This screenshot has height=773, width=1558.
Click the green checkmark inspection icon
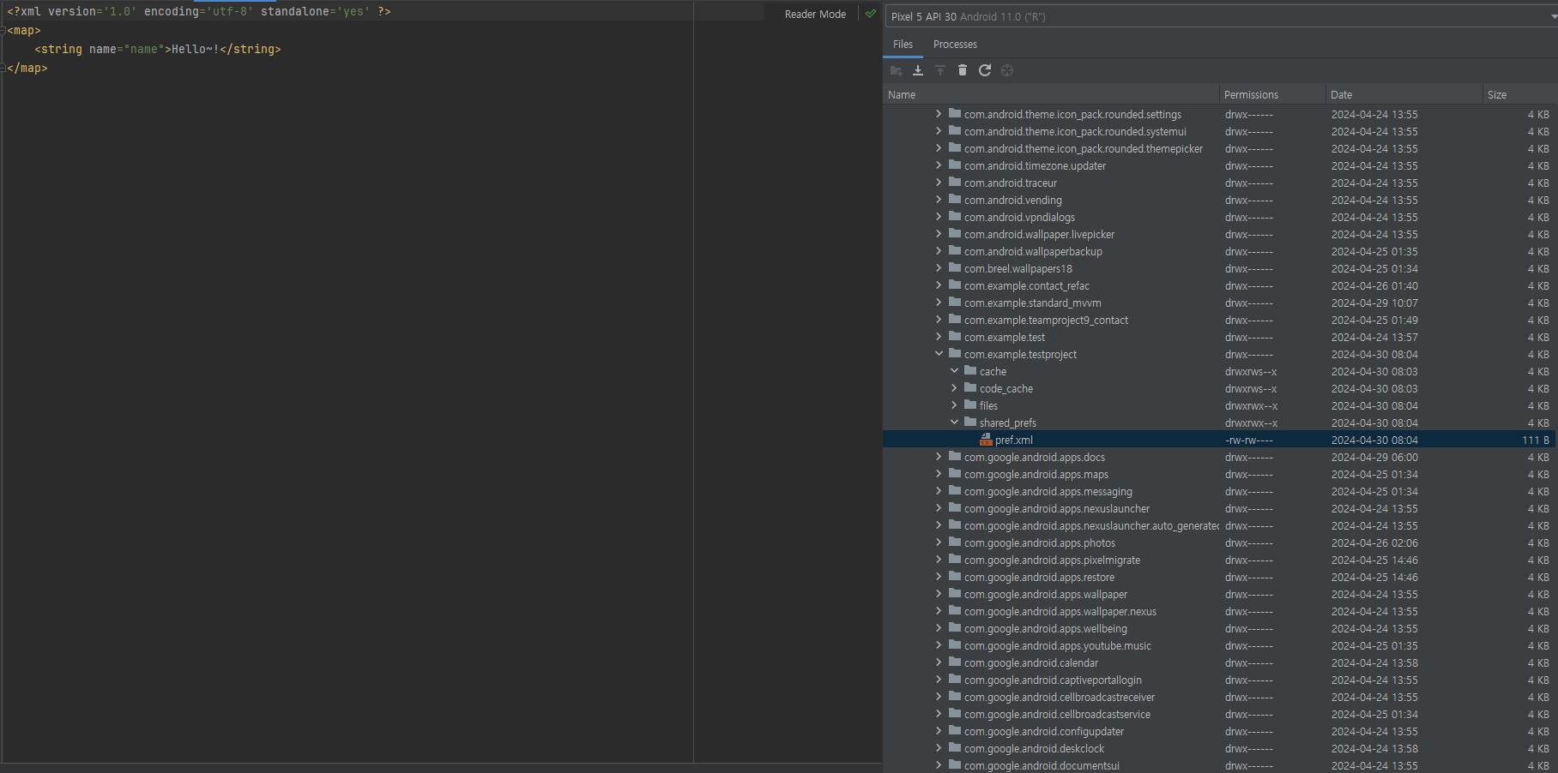[x=871, y=14]
